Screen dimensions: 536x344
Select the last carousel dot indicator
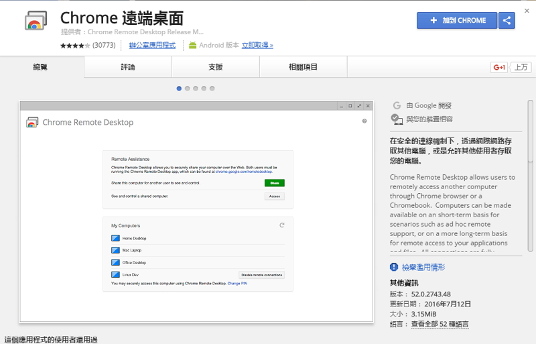pyautogui.click(x=212, y=88)
